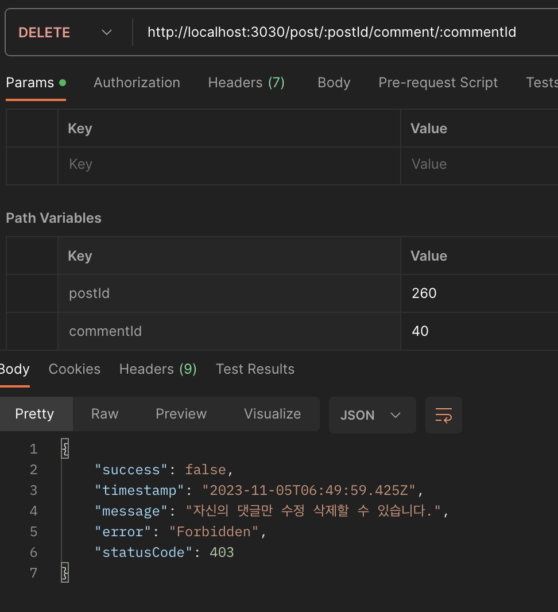
Task: Click the "message" key in response
Action: 131,511
